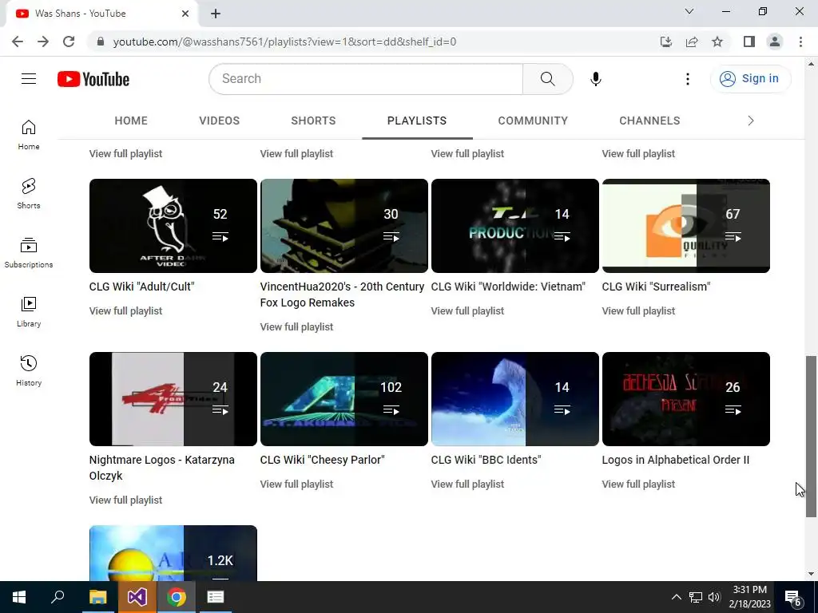818x613 pixels.
Task: Click the page vertical scrollbar thumb
Action: click(811, 437)
